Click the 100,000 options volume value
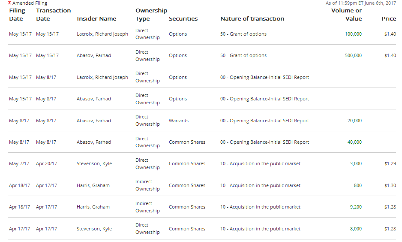This screenshot has height=242, width=402. coord(353,34)
